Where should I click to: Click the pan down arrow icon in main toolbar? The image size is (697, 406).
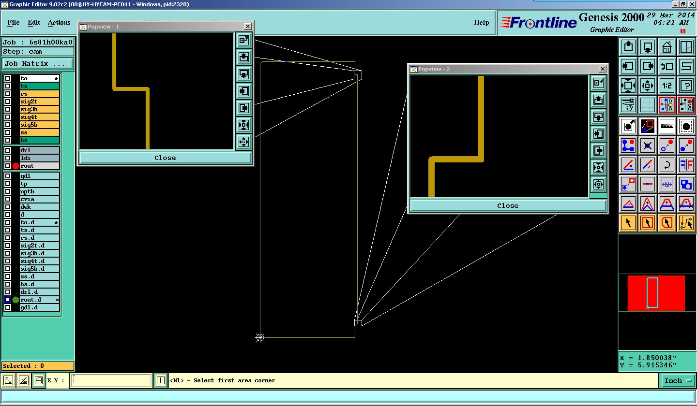click(x=648, y=47)
